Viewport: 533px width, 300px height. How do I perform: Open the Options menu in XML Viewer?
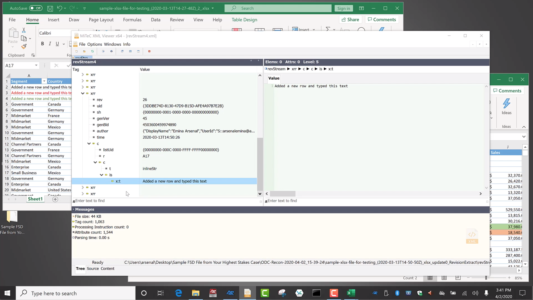94,44
